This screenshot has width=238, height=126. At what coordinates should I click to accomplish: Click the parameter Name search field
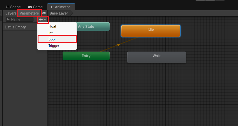coord(21,20)
